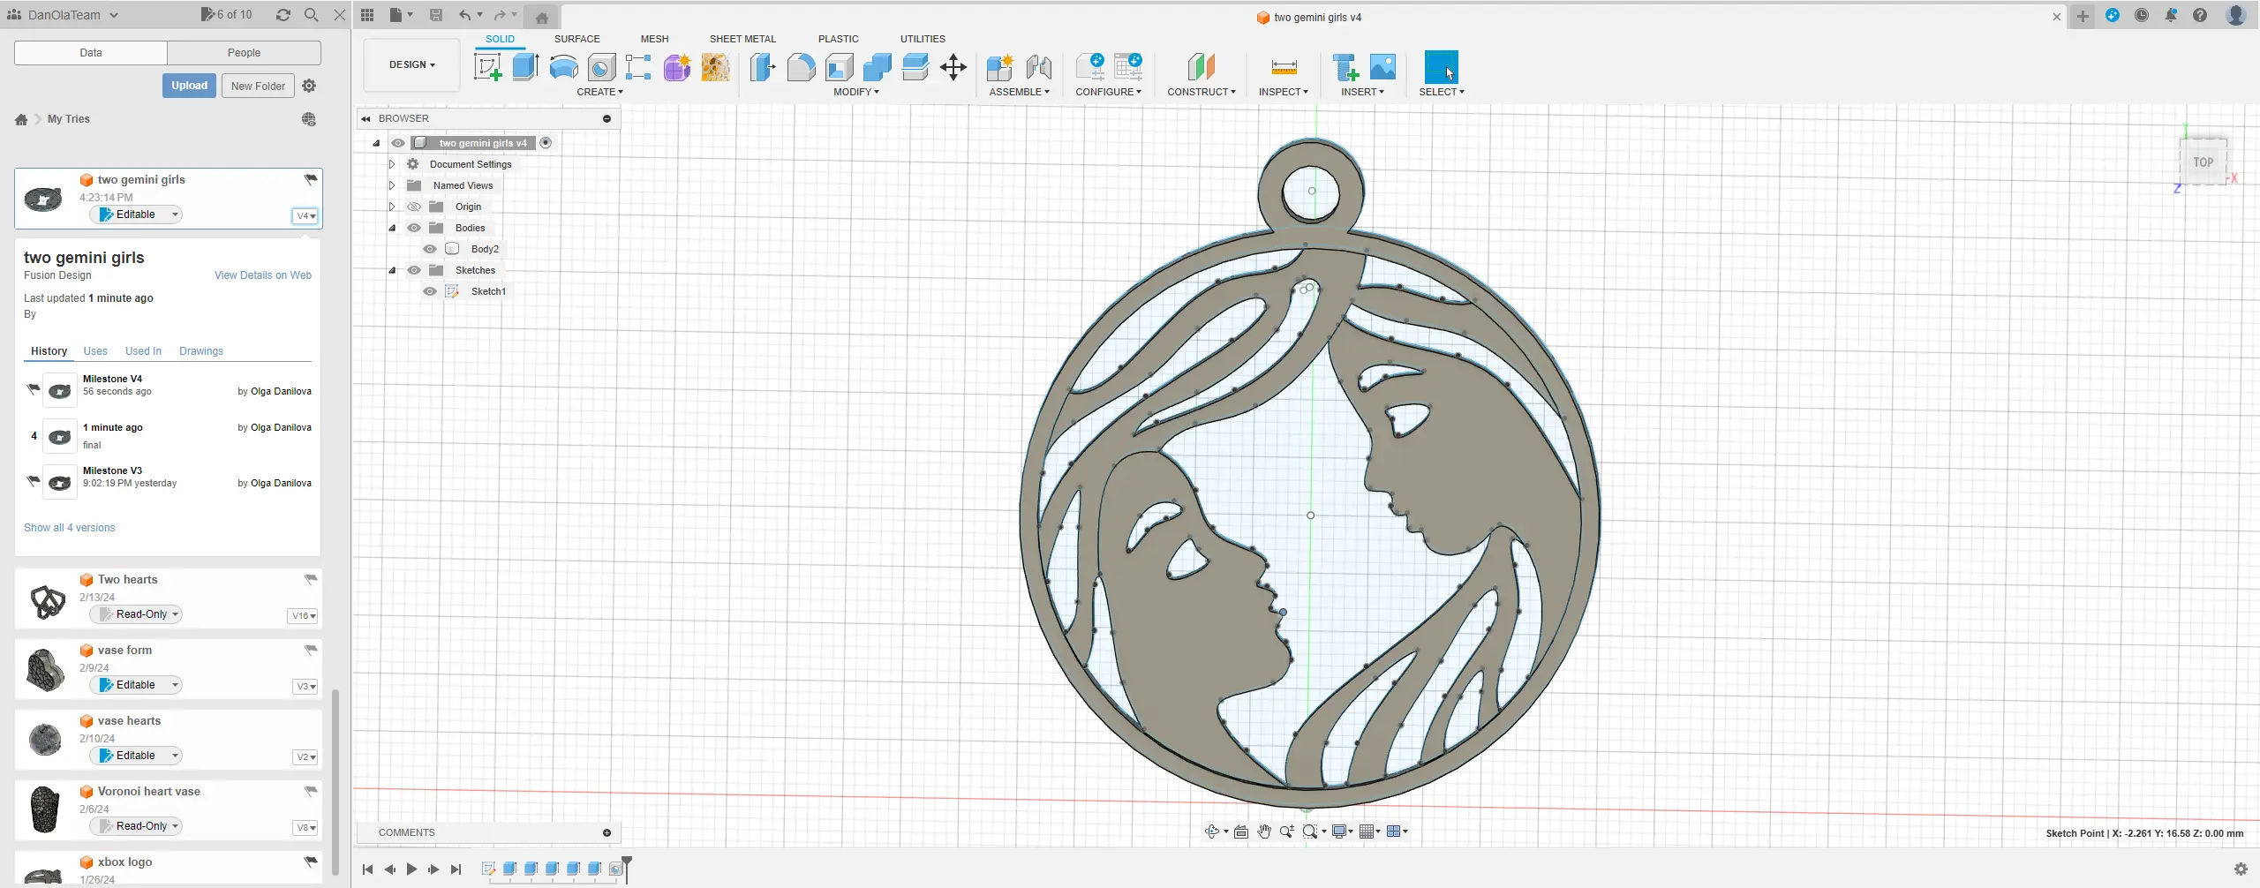
Task: Click the Measure ruler icon
Action: [1284, 67]
